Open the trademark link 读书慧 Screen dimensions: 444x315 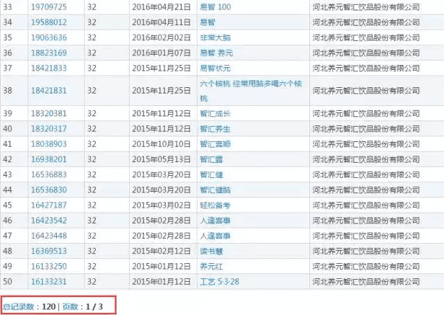coord(211,251)
